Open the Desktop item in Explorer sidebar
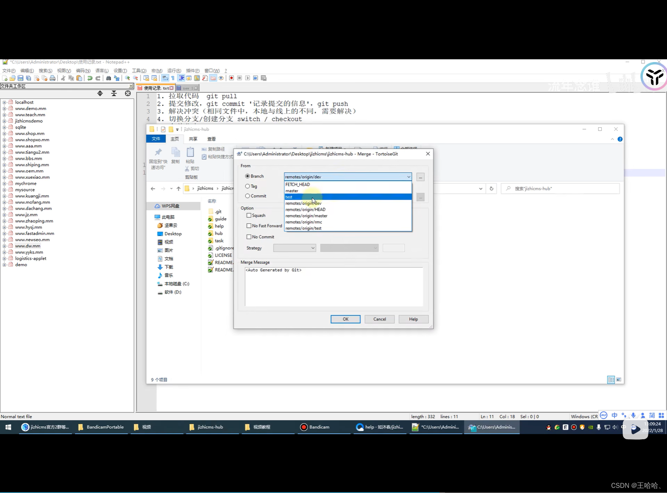 tap(173, 234)
